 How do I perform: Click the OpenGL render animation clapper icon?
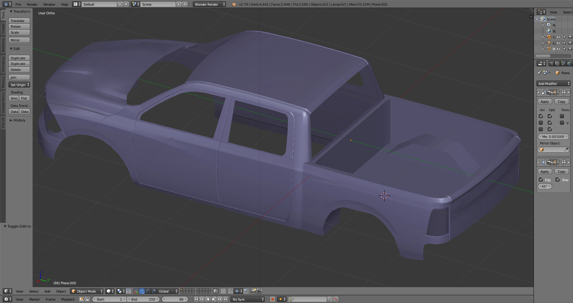pos(259,291)
